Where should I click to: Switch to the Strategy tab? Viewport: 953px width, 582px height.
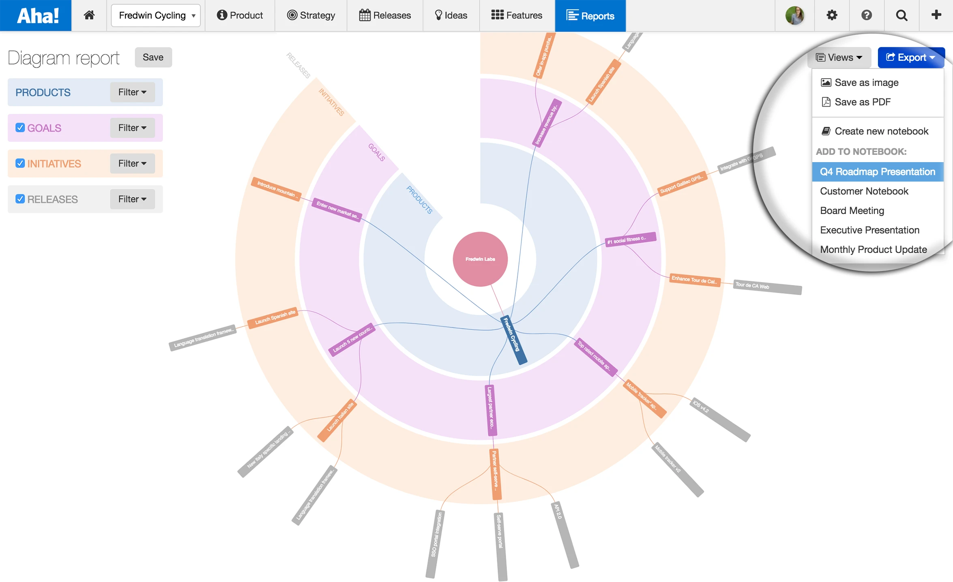(311, 15)
